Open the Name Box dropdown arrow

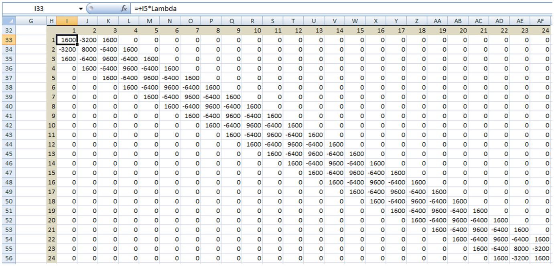click(81, 8)
